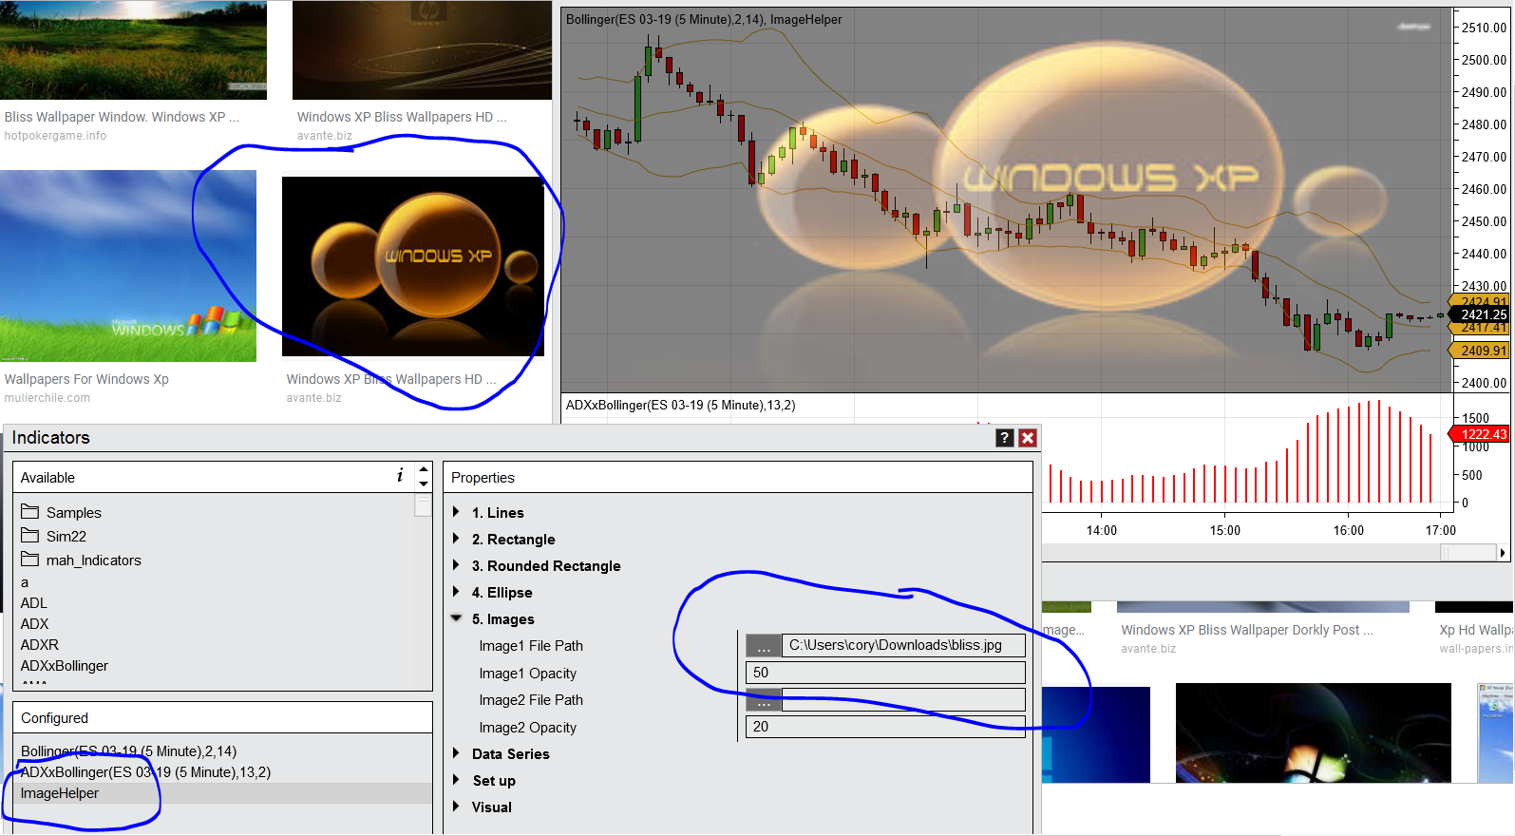Click the 14:00 time axis label

click(x=1102, y=531)
